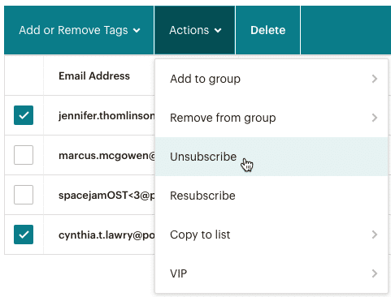
Task: Choose Add to group in menu
Action: (x=272, y=79)
